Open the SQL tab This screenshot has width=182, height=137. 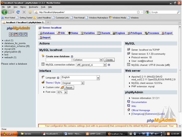coord(61,33)
